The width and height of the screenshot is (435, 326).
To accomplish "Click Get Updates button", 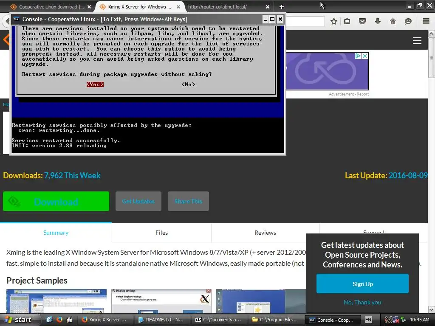I will [138, 201].
